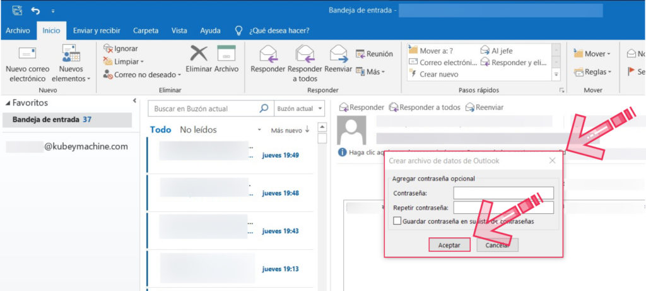This screenshot has height=291, width=646.
Task: Open the Buzón actual scope dropdown
Action: (300, 109)
